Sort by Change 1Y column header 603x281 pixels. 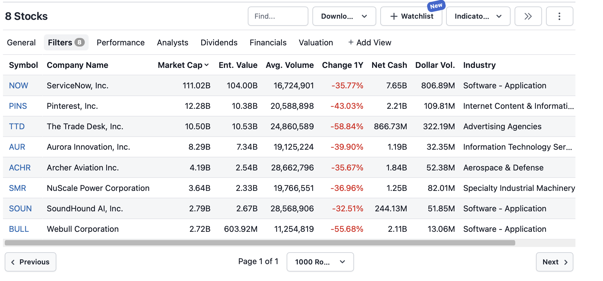[342, 65]
